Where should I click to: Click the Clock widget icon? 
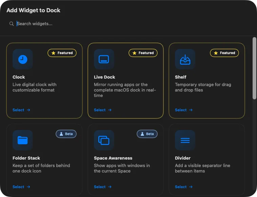click(x=23, y=59)
